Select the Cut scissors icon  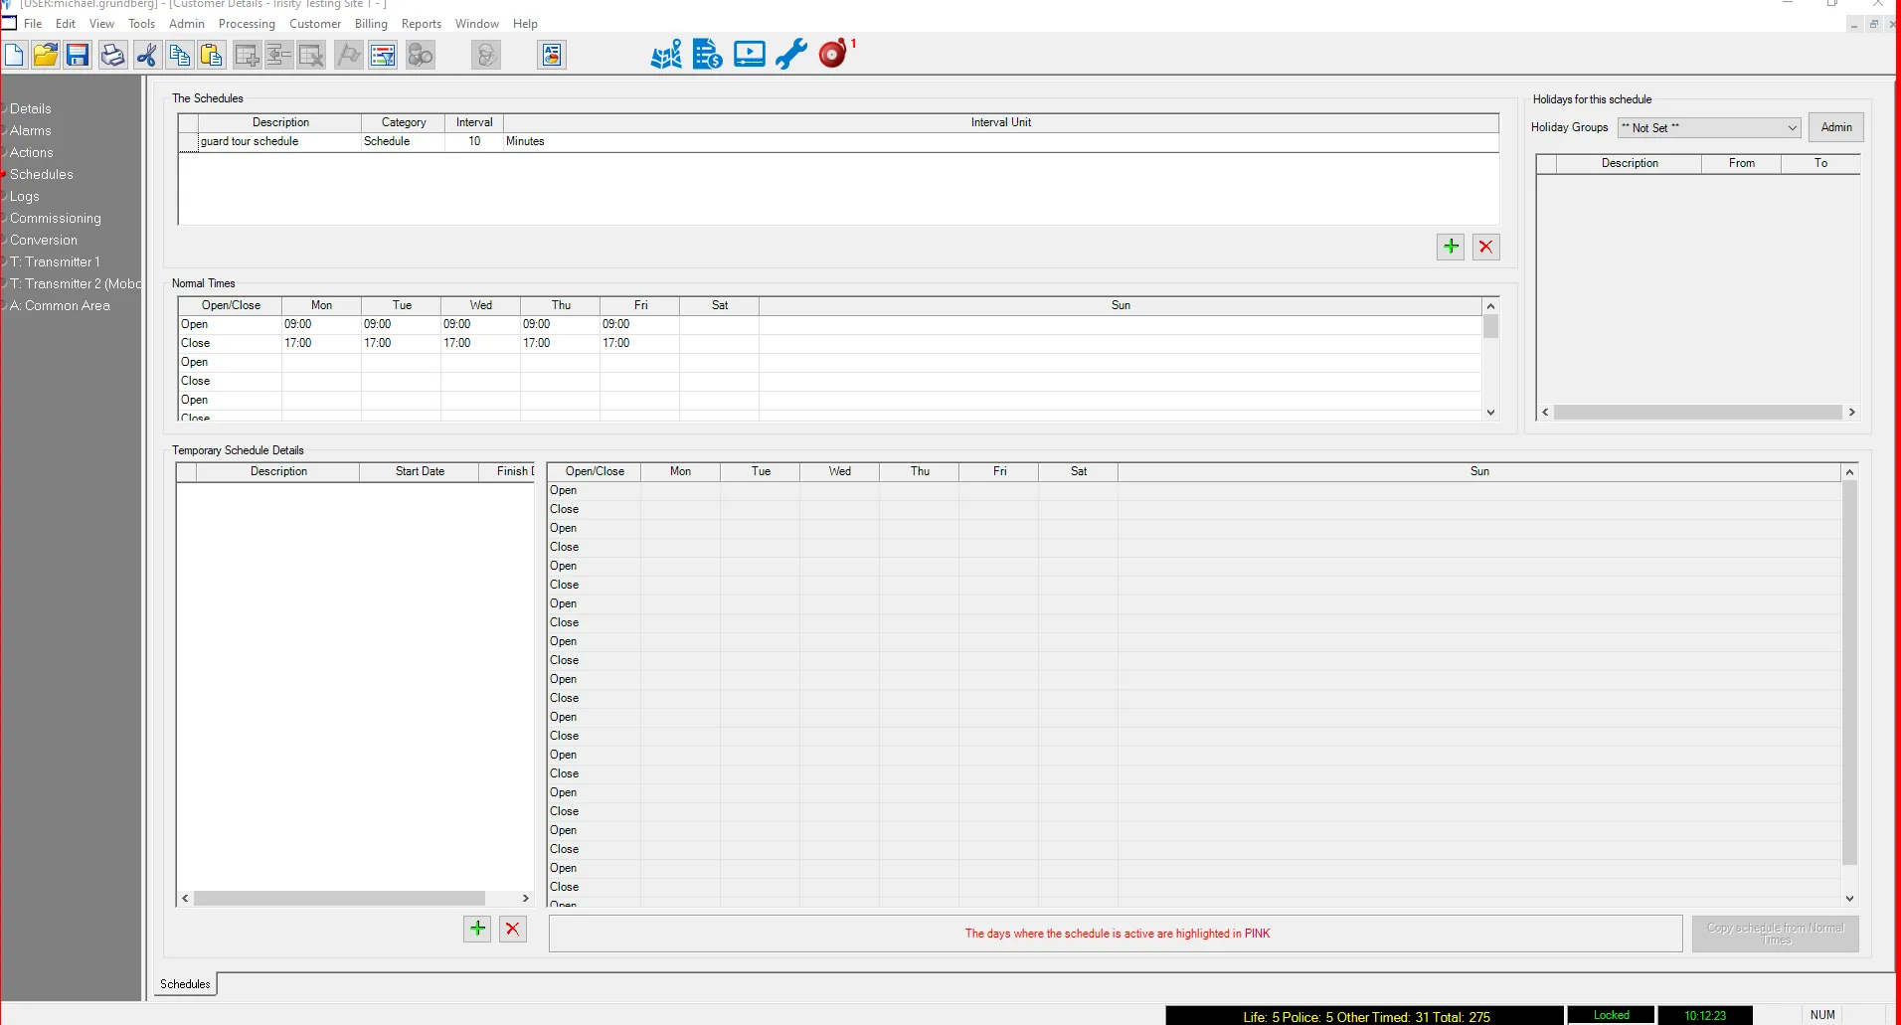pos(147,55)
